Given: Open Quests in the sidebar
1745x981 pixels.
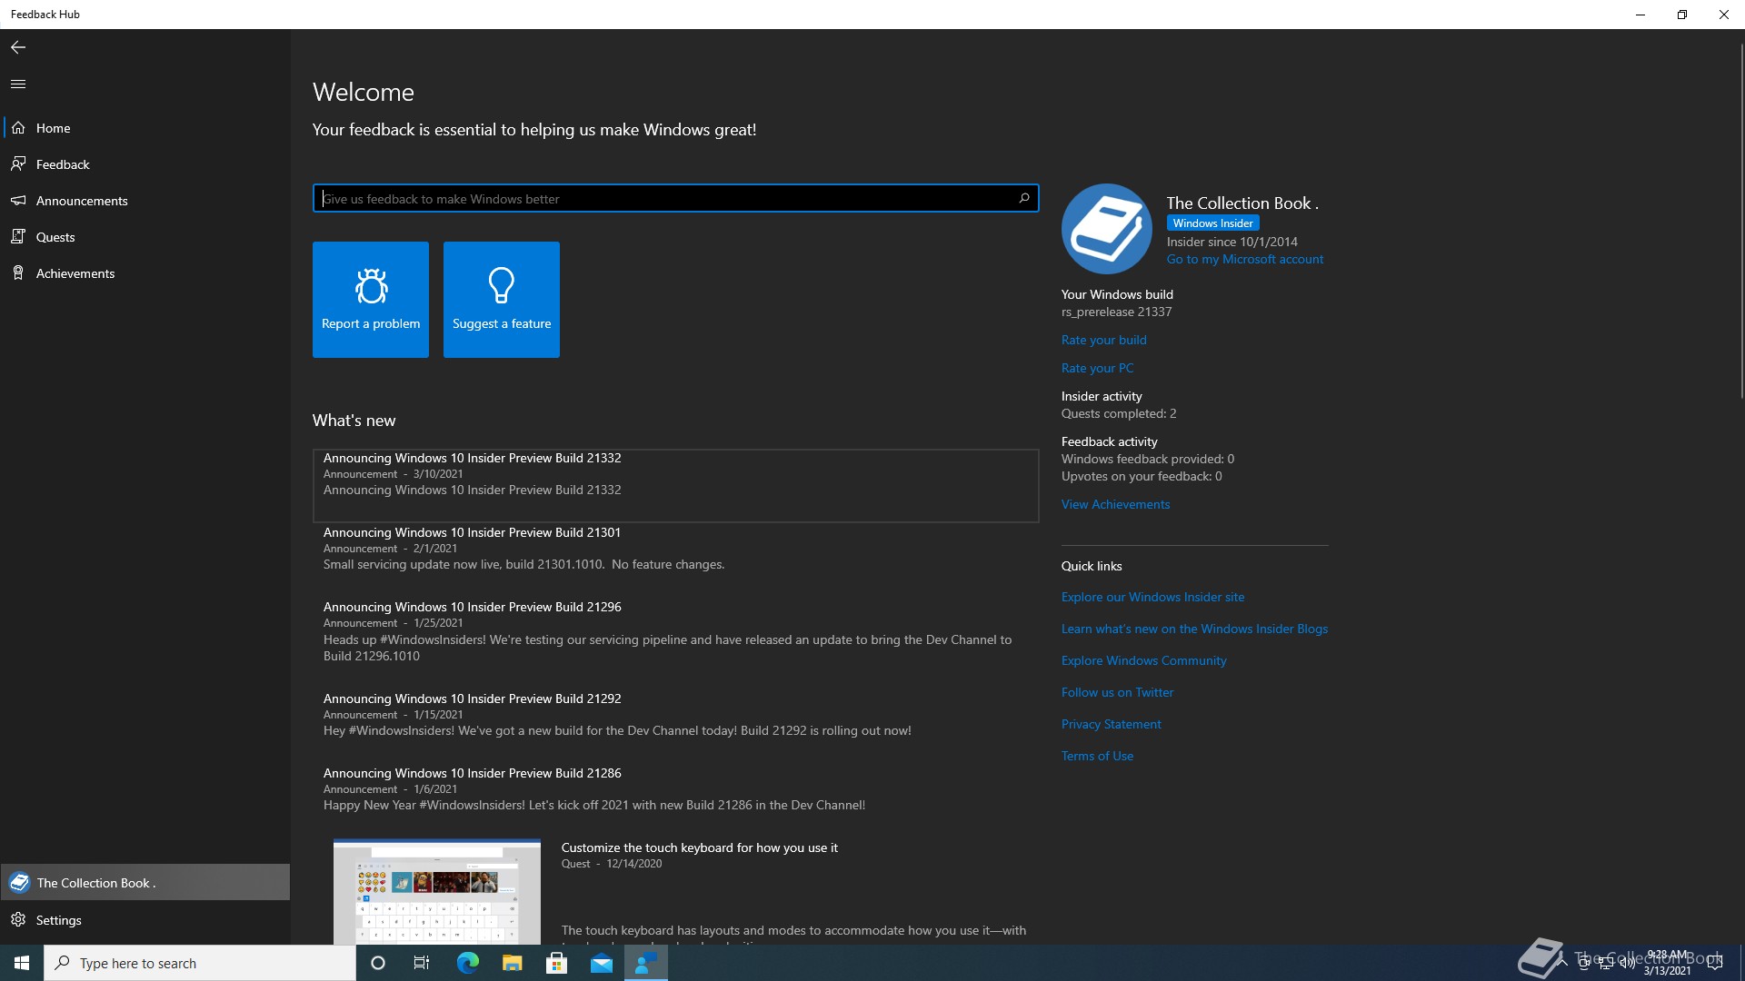Looking at the screenshot, I should tap(145, 237).
